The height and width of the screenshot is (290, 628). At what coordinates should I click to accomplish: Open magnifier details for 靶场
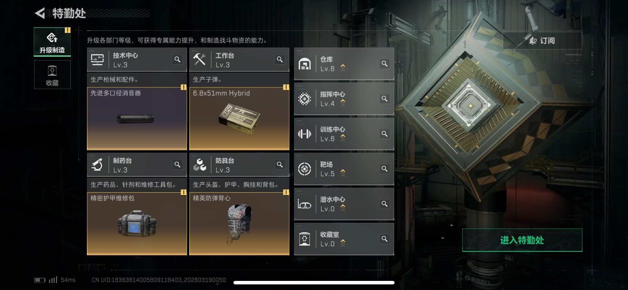[384, 169]
